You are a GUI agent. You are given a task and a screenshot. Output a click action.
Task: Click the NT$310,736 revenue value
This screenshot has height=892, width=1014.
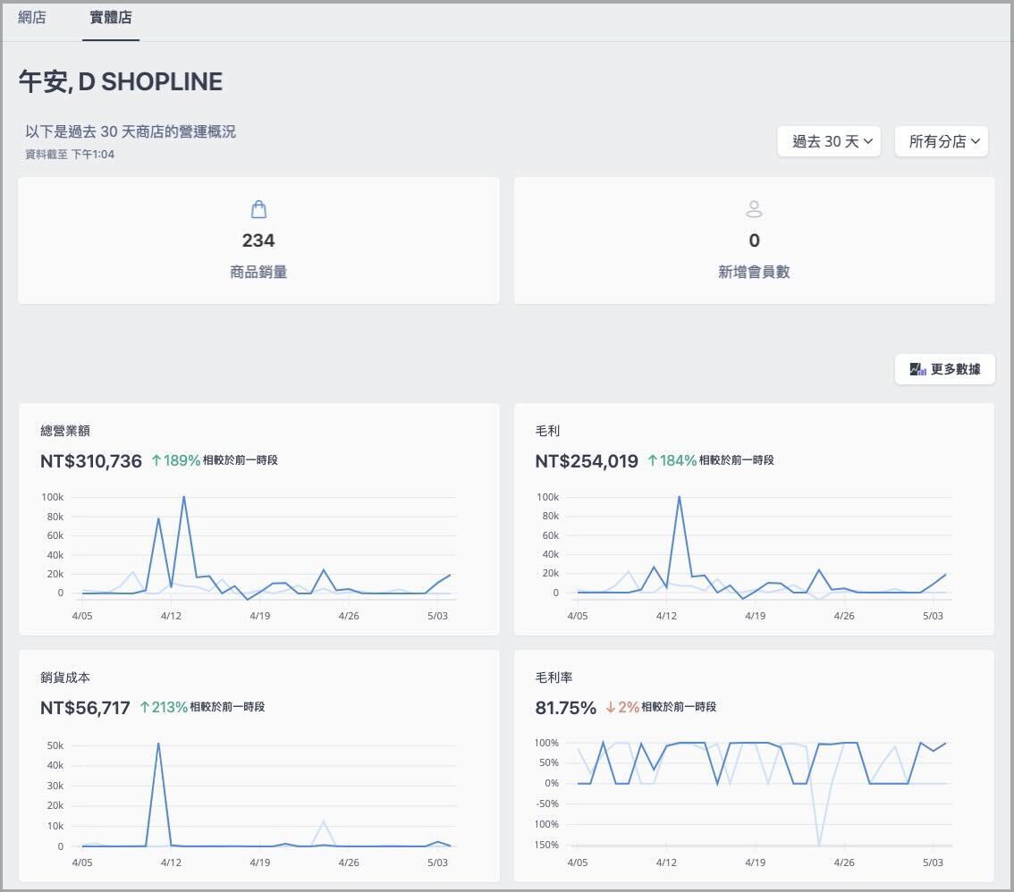point(91,461)
